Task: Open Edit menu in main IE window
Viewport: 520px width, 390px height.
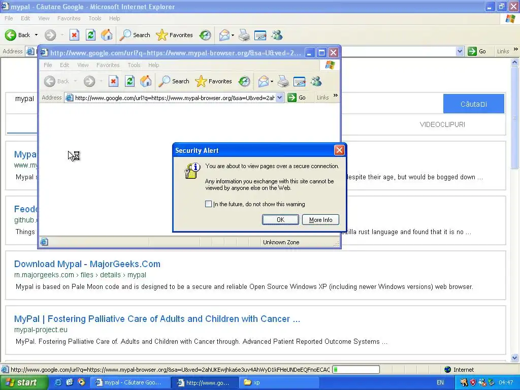Action: pos(25,18)
